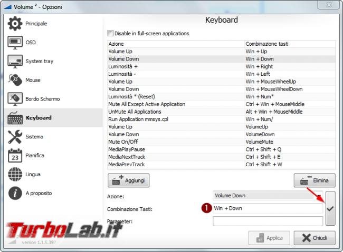Select UnMute All Applications row
The image size is (343, 252).
[x=222, y=112]
